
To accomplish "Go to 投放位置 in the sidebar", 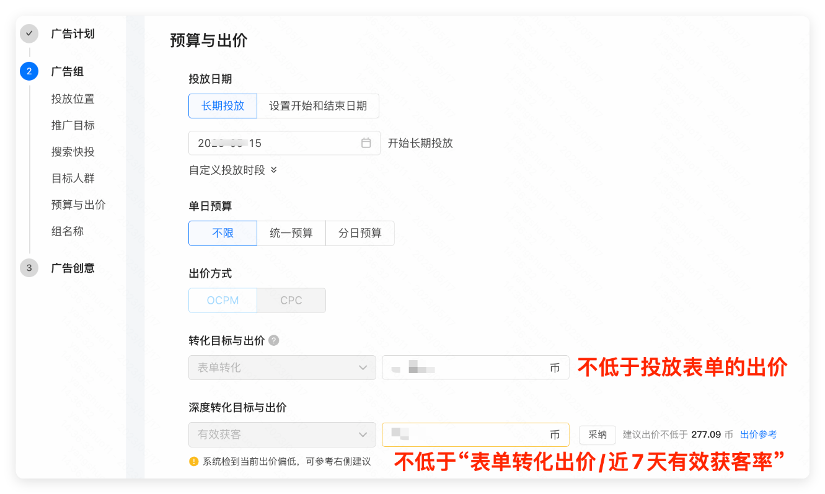I will (x=73, y=99).
